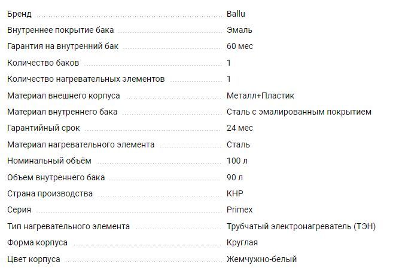The image size is (393, 274).
Task: Click the Гарантия на внутренний бак label
Action: (x=63, y=47)
